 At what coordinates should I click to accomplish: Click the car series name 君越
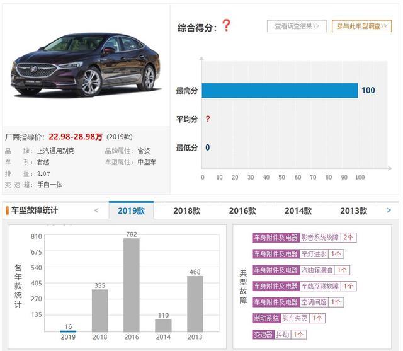pyautogui.click(x=43, y=162)
